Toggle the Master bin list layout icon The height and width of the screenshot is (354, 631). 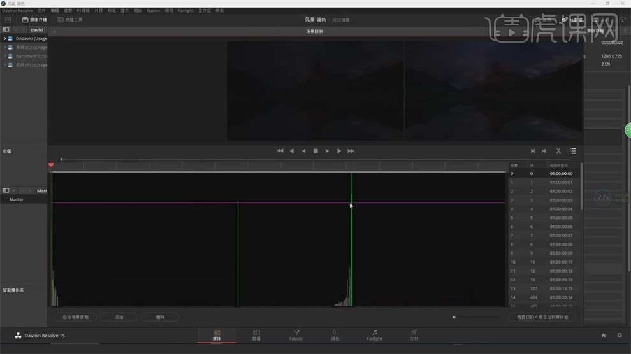click(x=6, y=190)
